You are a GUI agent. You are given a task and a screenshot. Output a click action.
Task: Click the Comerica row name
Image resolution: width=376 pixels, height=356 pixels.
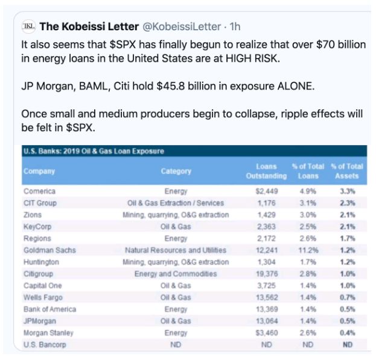pyautogui.click(x=40, y=191)
